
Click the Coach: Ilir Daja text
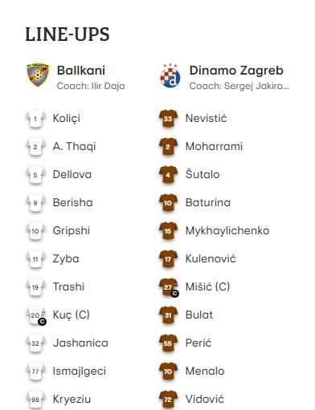click(x=91, y=86)
